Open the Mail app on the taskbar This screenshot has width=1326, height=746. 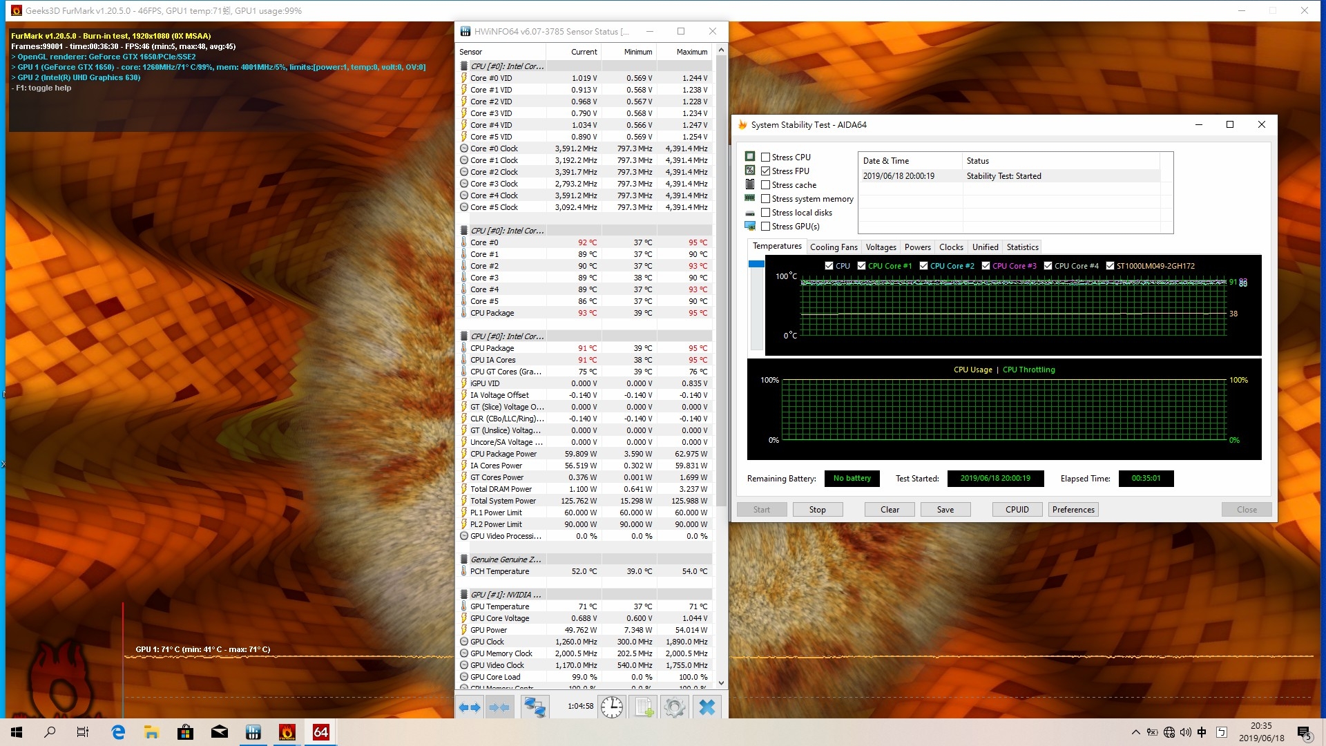[x=220, y=732]
